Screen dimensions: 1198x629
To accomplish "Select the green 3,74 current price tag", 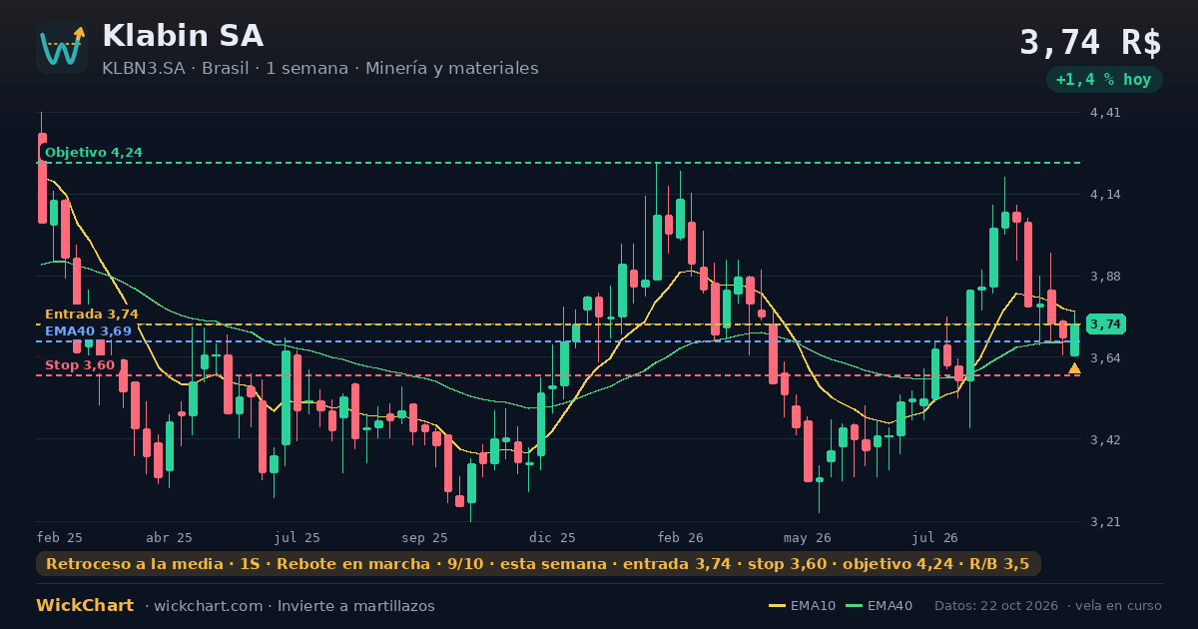I will (x=1106, y=323).
